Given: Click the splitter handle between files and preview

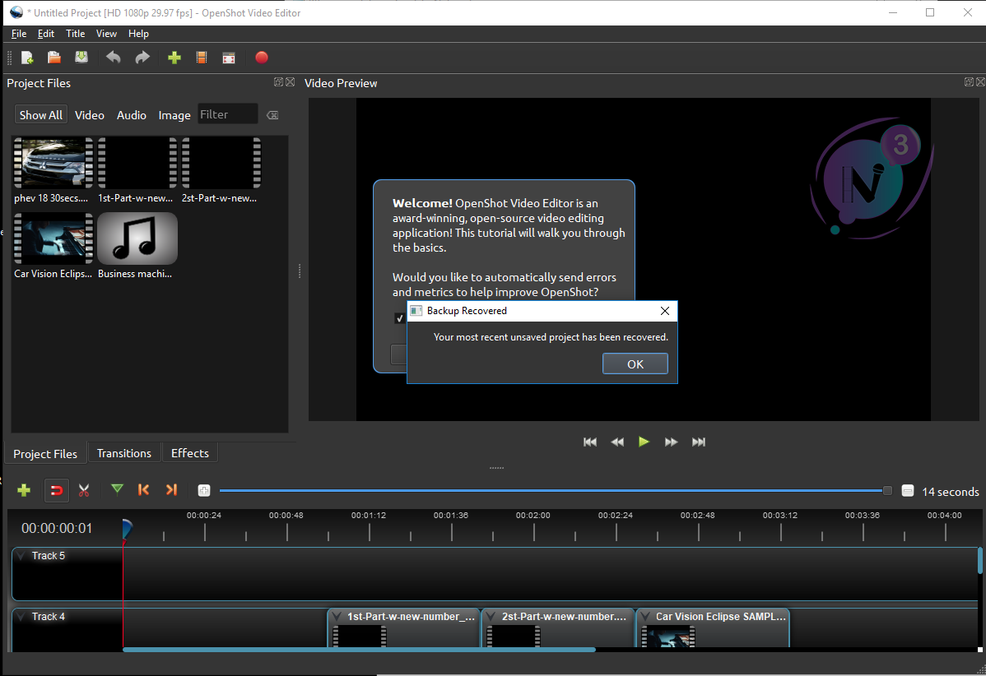Looking at the screenshot, I should click(300, 271).
